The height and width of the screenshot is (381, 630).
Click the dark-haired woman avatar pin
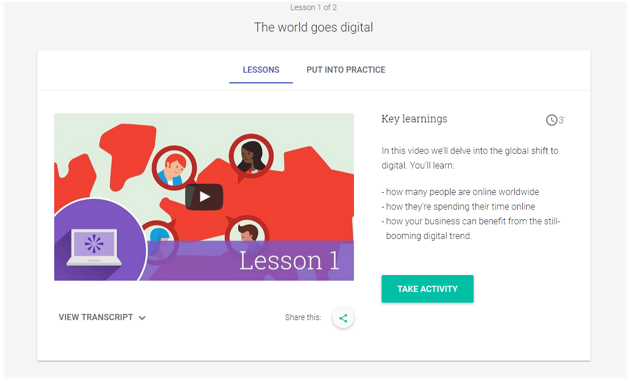point(251,156)
